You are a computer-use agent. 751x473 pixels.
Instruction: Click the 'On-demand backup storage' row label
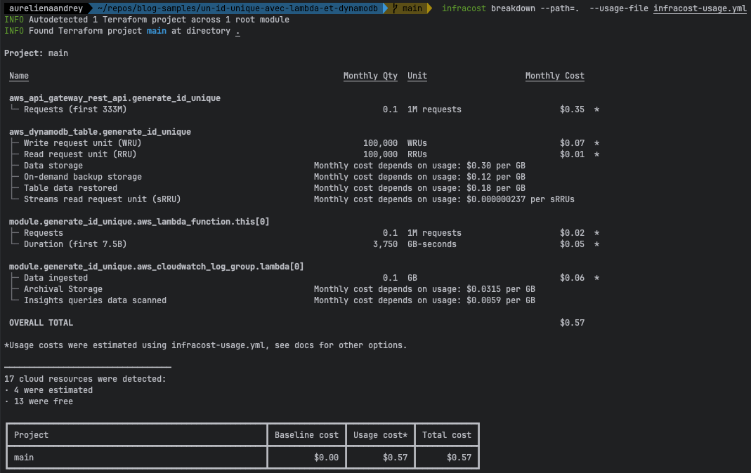[x=83, y=177]
